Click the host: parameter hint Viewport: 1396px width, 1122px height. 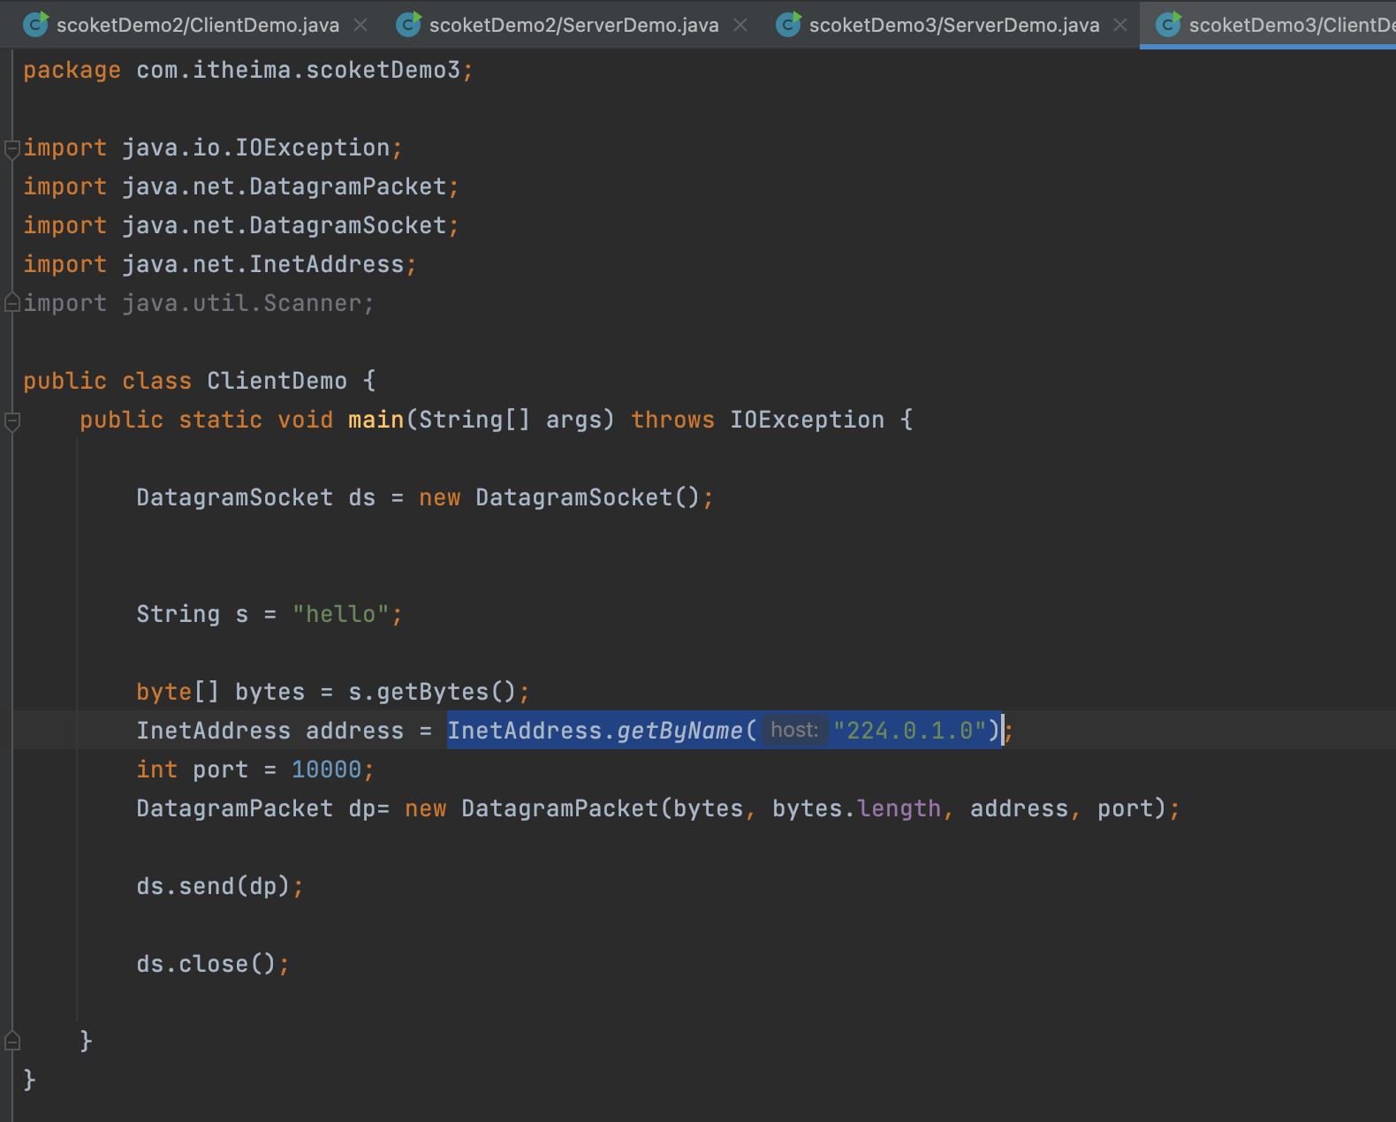tap(794, 730)
